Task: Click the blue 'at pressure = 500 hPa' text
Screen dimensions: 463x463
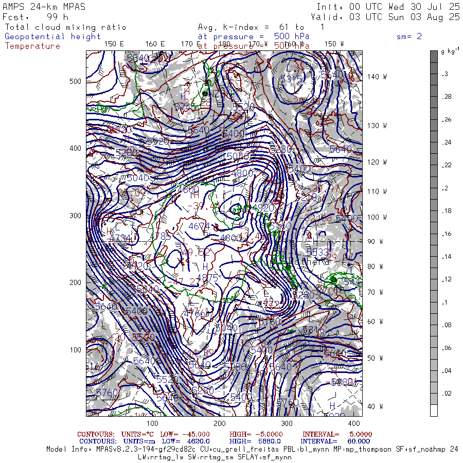Action: 254,37
